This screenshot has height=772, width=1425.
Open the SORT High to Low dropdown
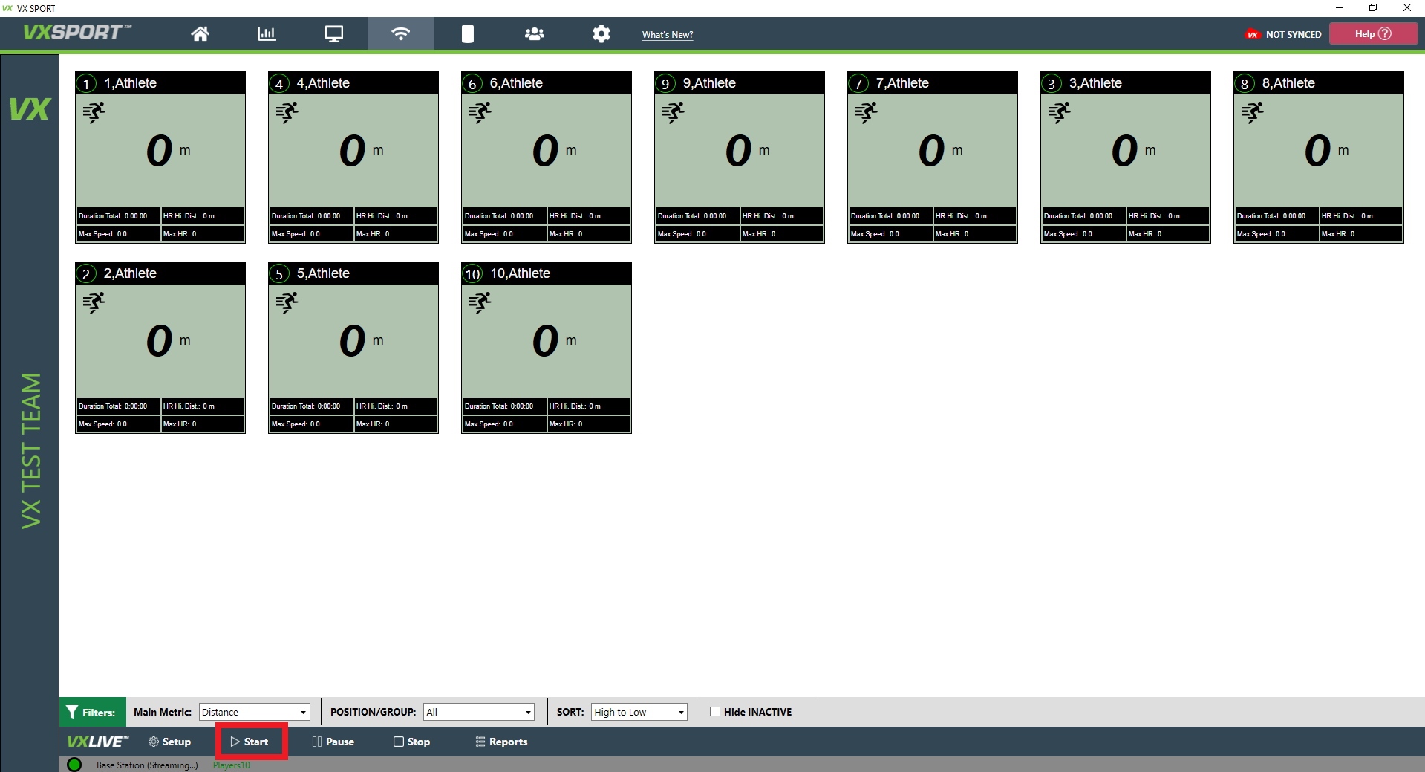[x=639, y=712]
